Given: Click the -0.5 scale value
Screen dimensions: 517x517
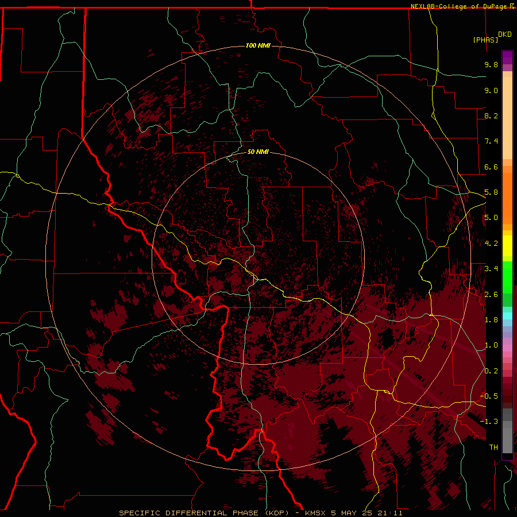Looking at the screenshot, I should pyautogui.click(x=489, y=396).
